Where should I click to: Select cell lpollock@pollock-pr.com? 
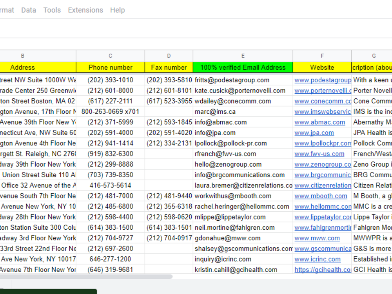pos(243,143)
